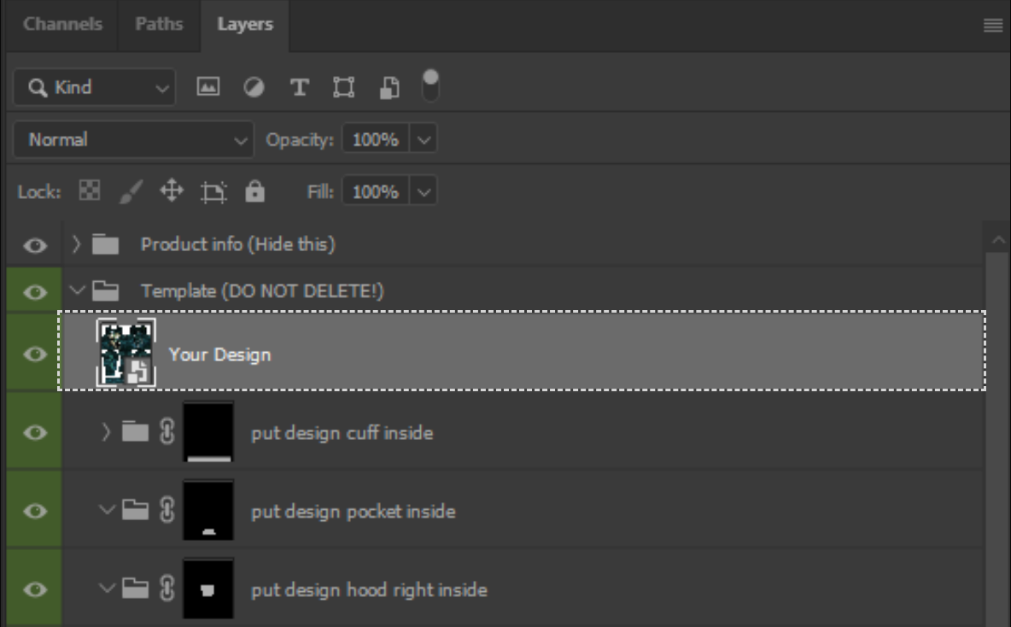Select hood right inside mask thumbnail
The image size is (1011, 627).
(x=208, y=589)
